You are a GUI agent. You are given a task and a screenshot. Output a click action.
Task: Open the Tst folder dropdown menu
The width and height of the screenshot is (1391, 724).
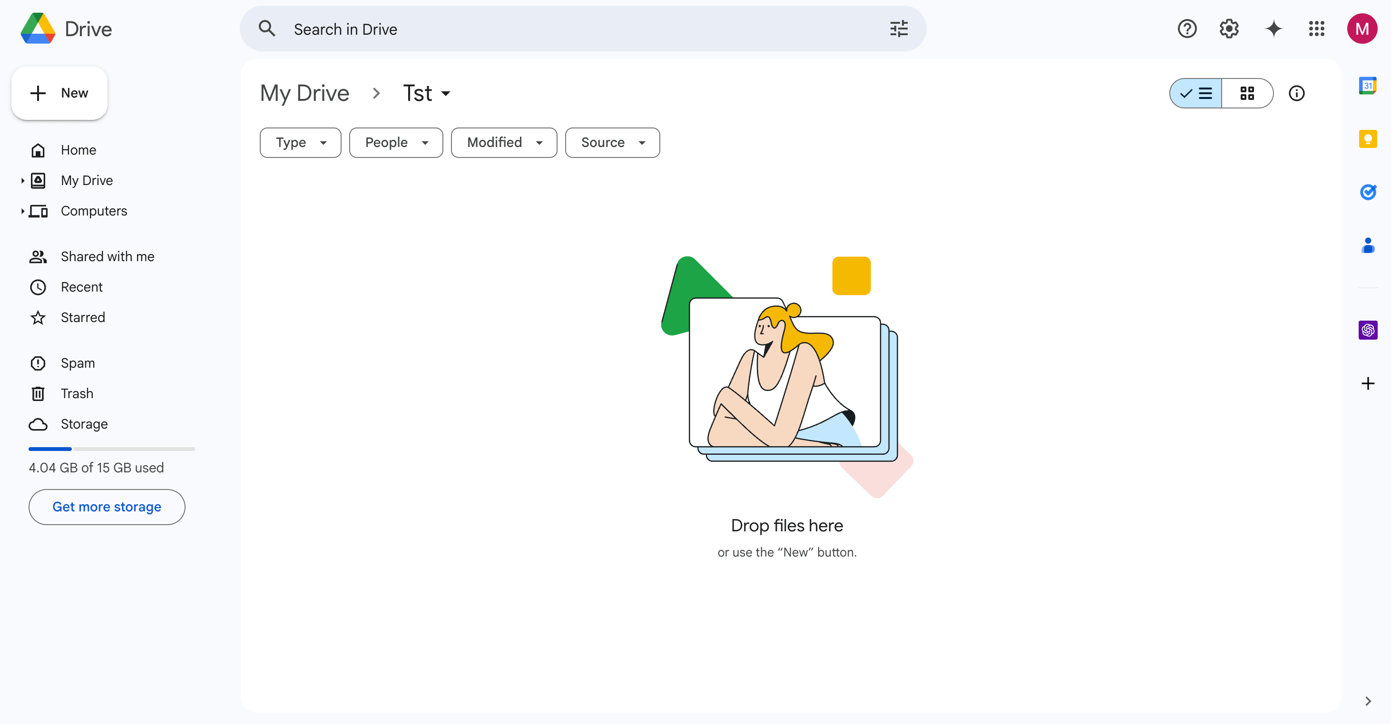click(427, 93)
